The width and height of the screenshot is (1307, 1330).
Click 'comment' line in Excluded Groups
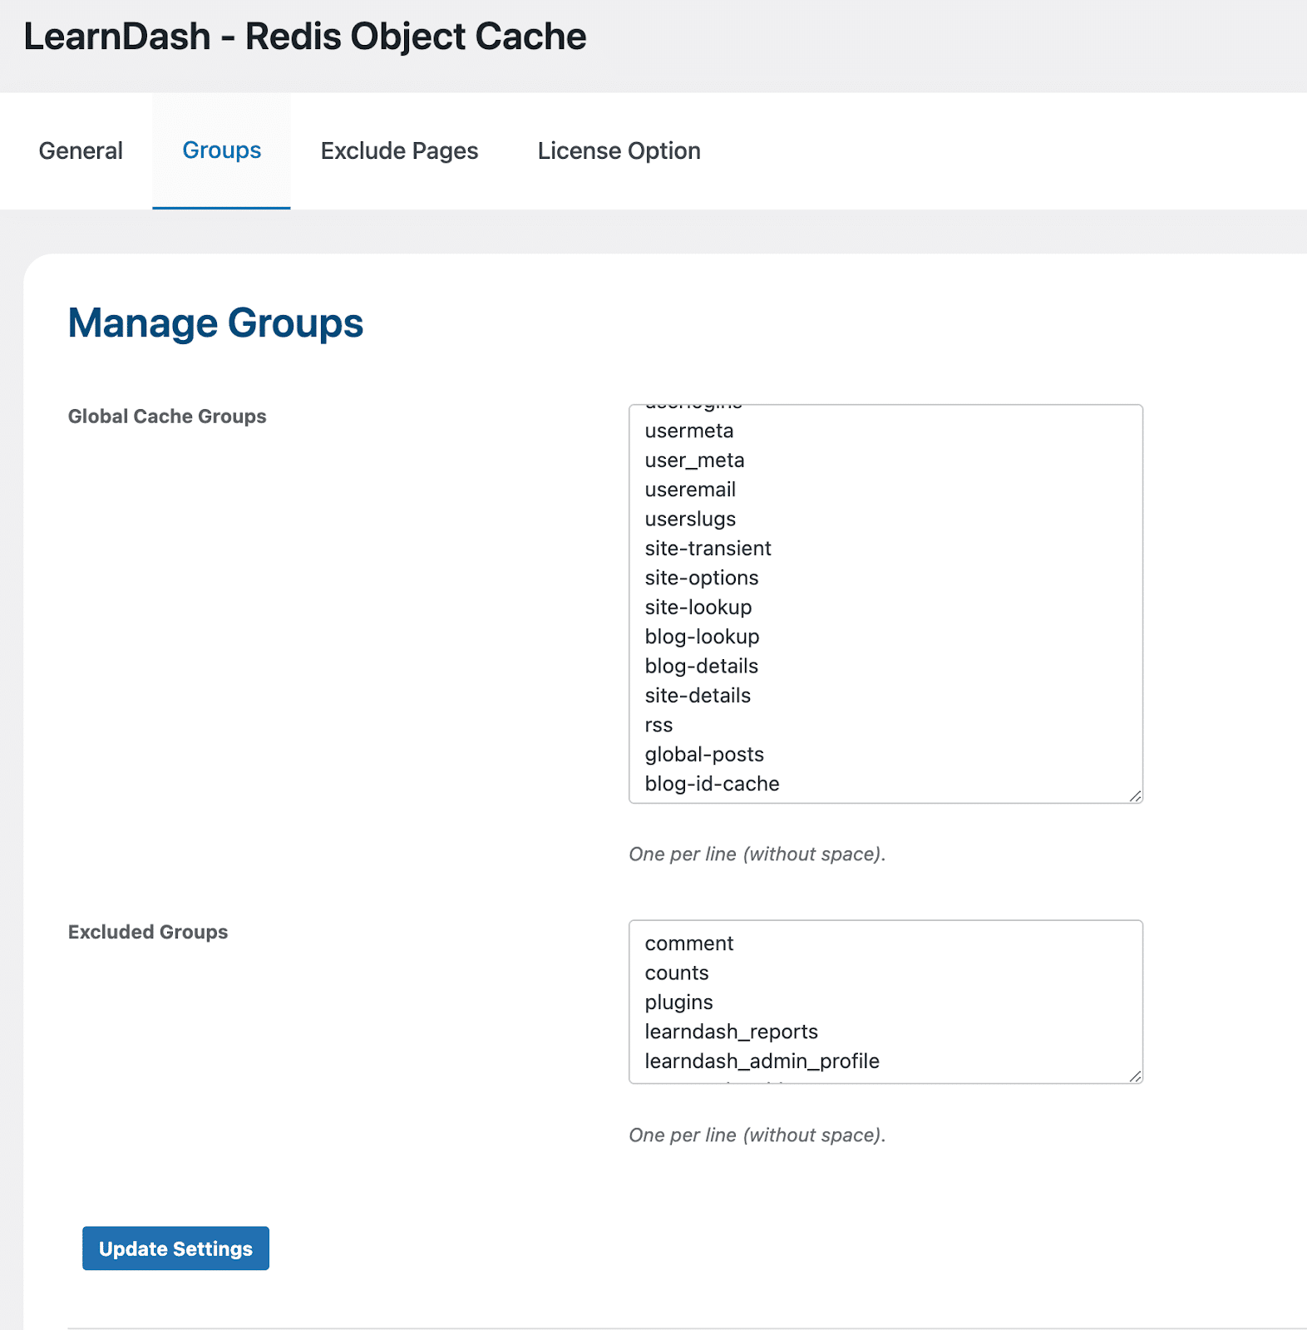689,943
